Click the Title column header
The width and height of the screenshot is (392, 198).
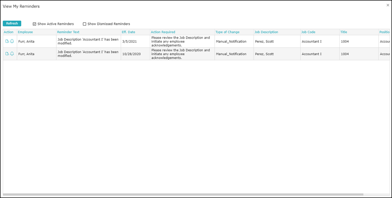pos(344,32)
